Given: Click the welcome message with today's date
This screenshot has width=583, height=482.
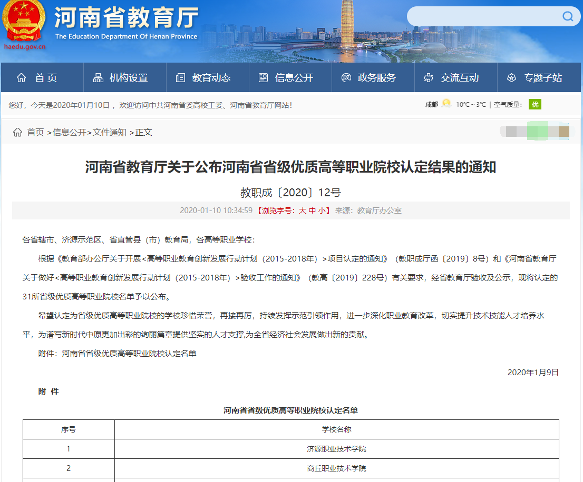Looking at the screenshot, I should click(x=150, y=105).
